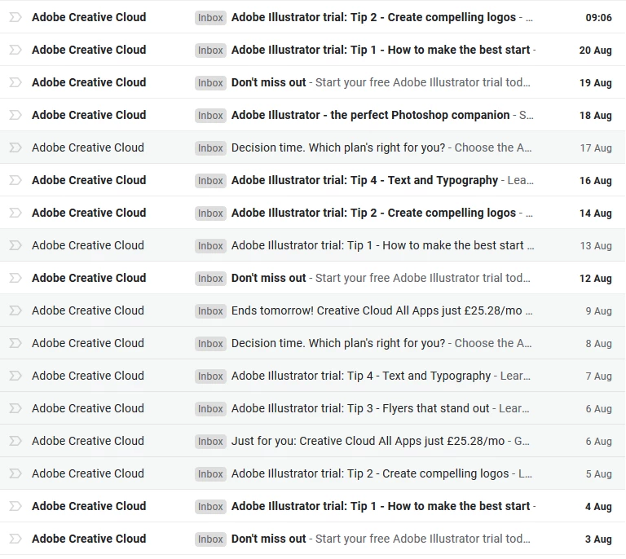Toggle importance marker on 20 Aug email

[x=15, y=50]
